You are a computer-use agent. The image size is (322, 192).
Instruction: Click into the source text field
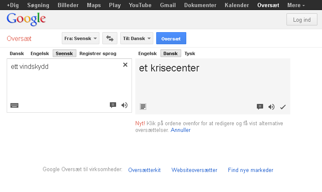point(63,83)
